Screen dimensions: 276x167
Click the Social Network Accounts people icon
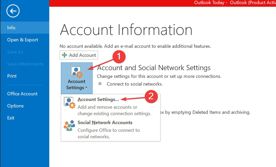point(69,126)
